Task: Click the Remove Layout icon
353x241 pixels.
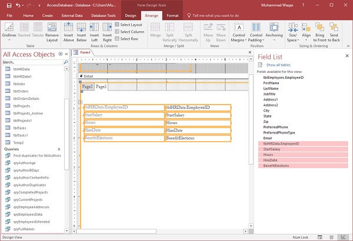Action: (x=52, y=31)
